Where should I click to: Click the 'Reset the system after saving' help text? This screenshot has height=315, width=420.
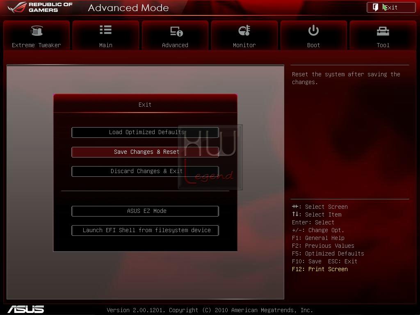click(x=346, y=78)
